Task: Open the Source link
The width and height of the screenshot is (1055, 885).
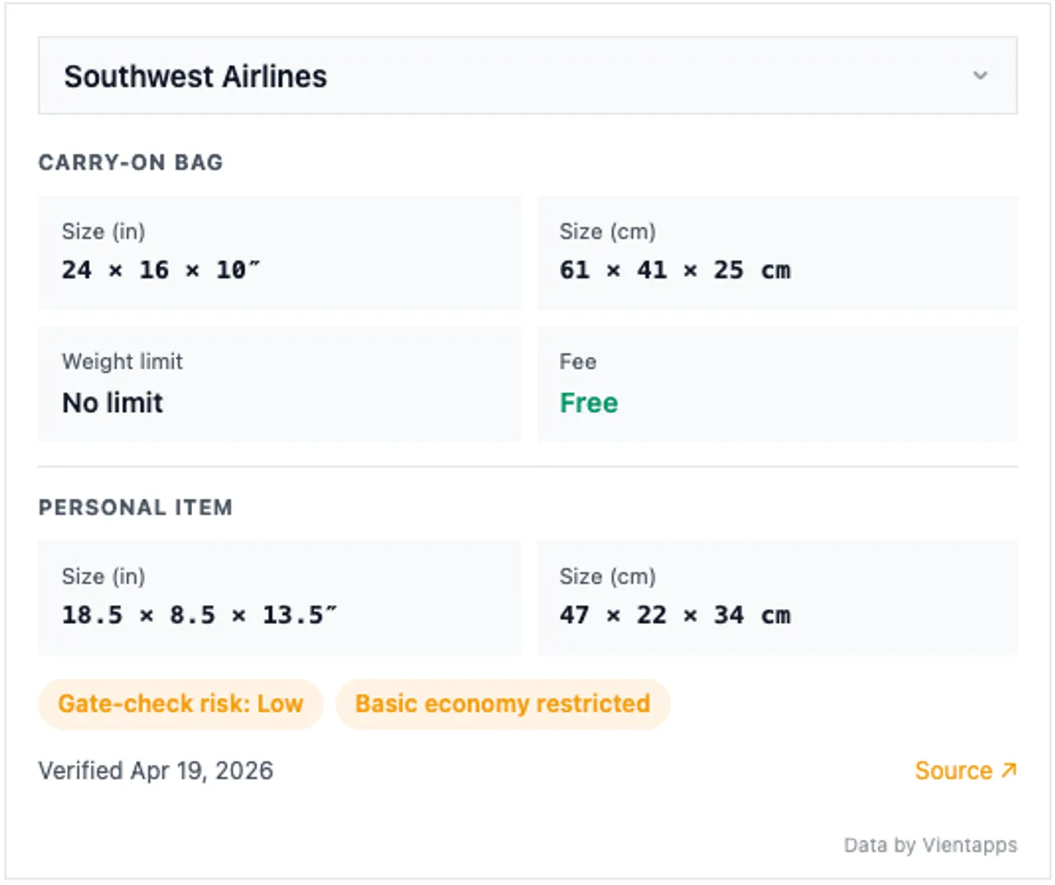Action: tap(954, 770)
